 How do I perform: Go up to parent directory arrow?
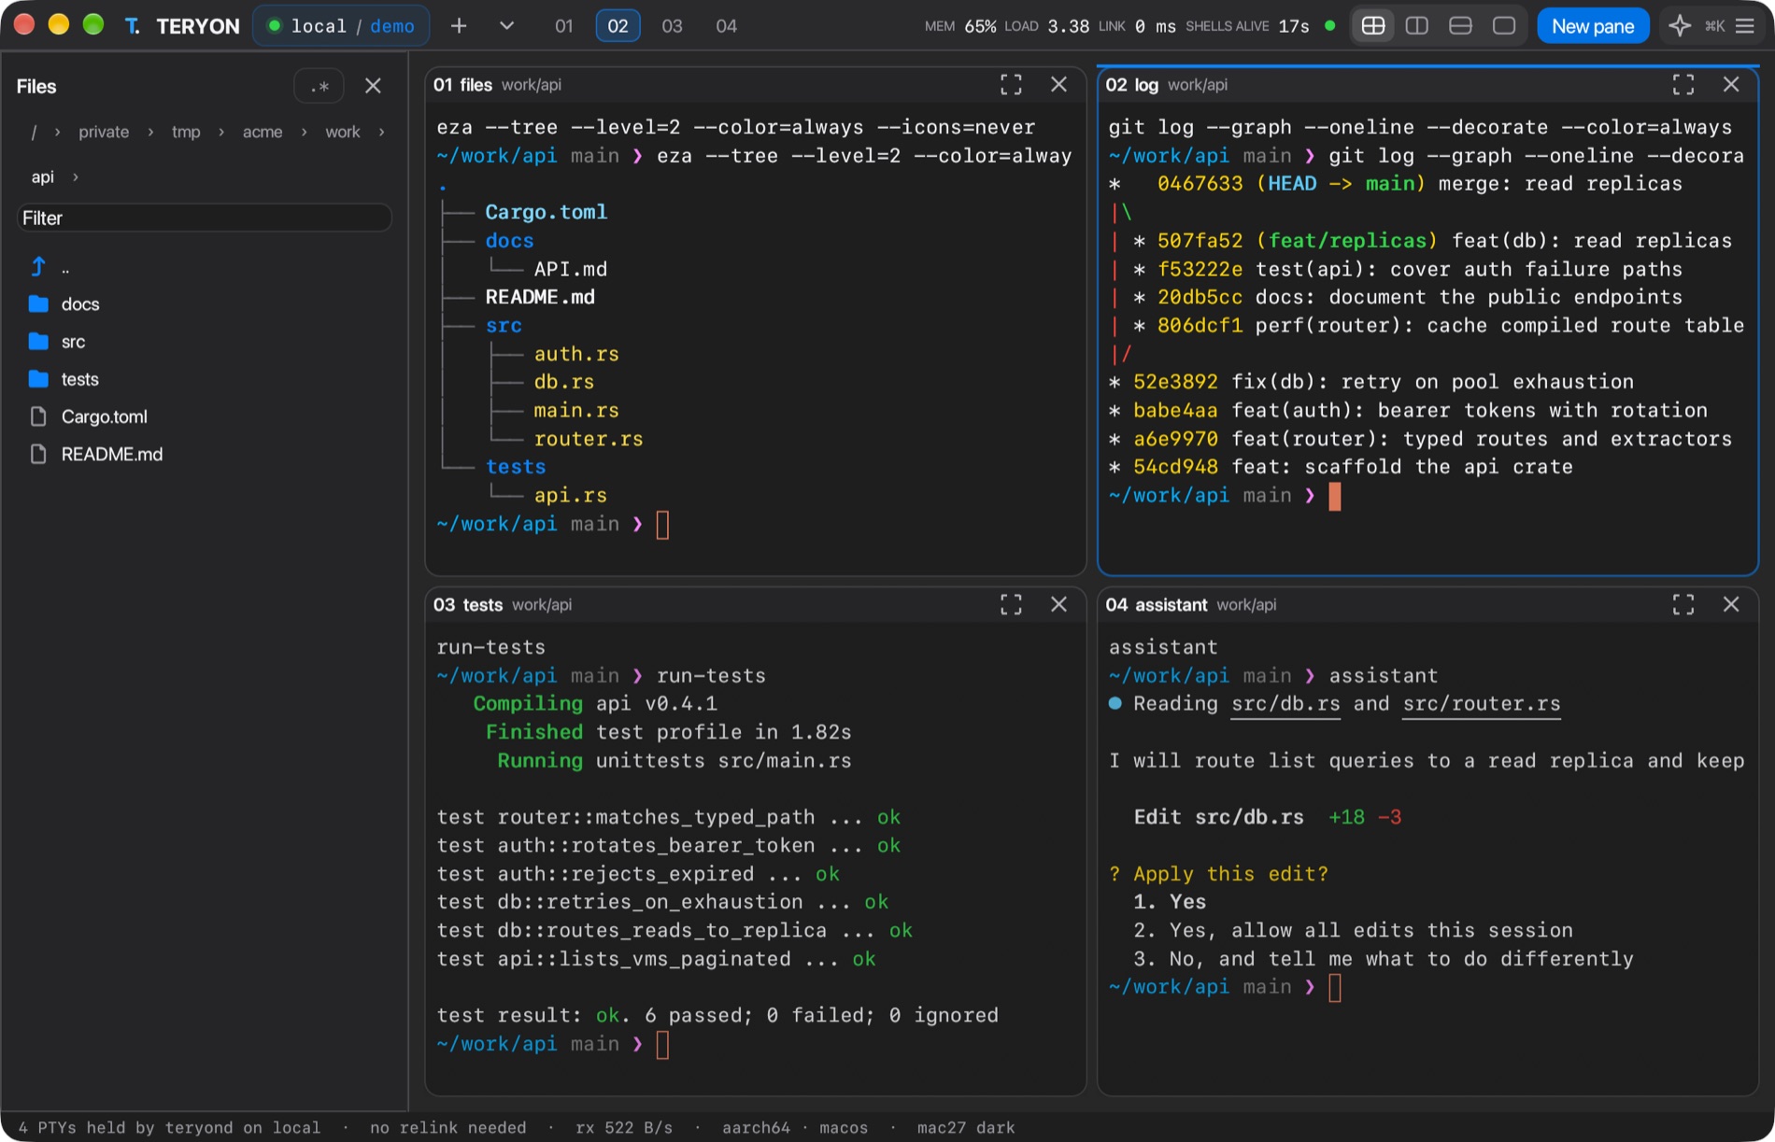tap(38, 267)
